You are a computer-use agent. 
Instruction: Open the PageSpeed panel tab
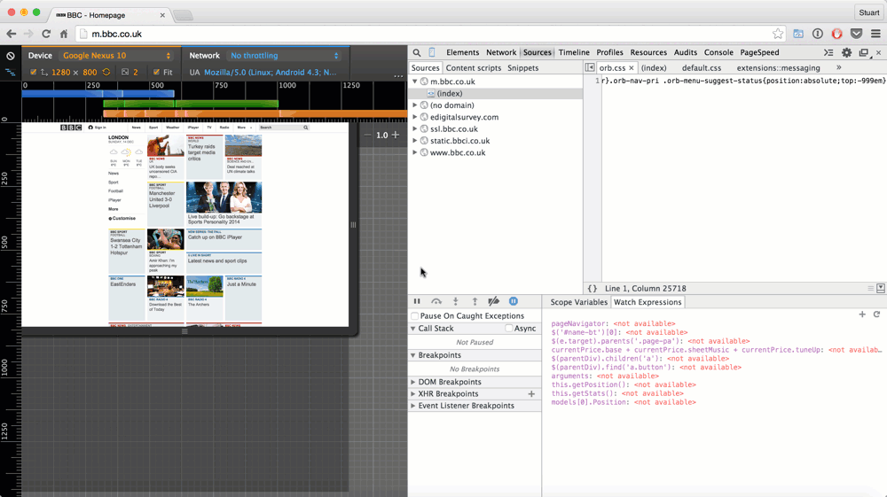tap(759, 52)
